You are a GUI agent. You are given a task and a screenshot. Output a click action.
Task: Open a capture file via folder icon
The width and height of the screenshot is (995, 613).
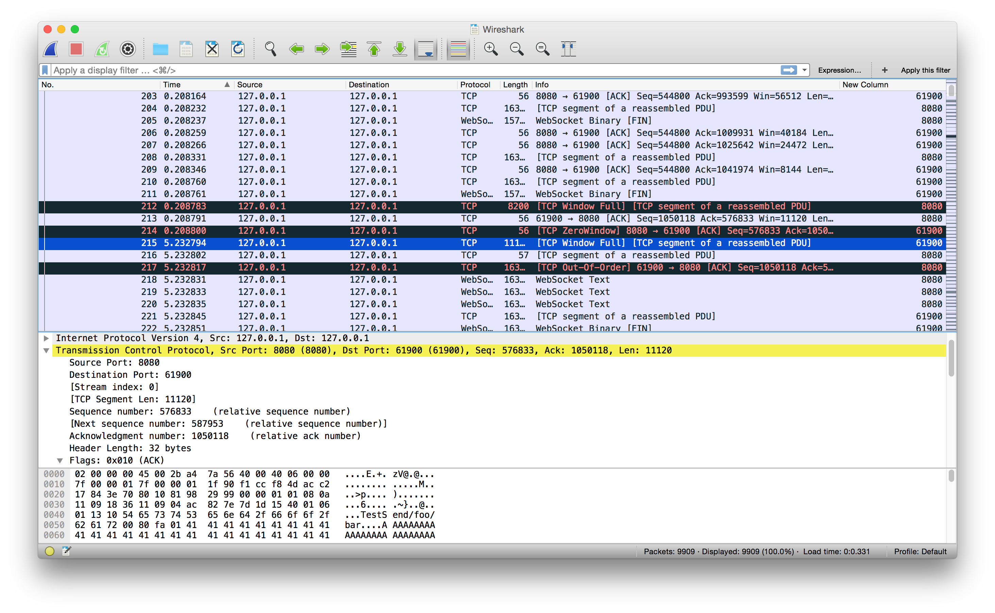click(x=160, y=49)
